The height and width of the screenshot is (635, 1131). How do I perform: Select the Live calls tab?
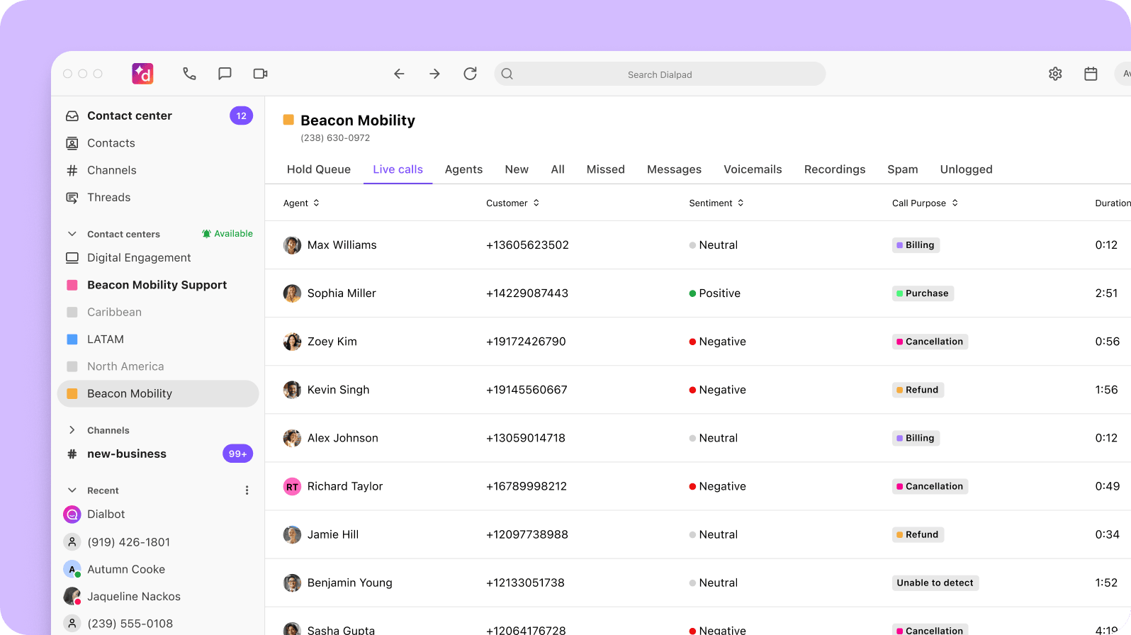(x=398, y=169)
